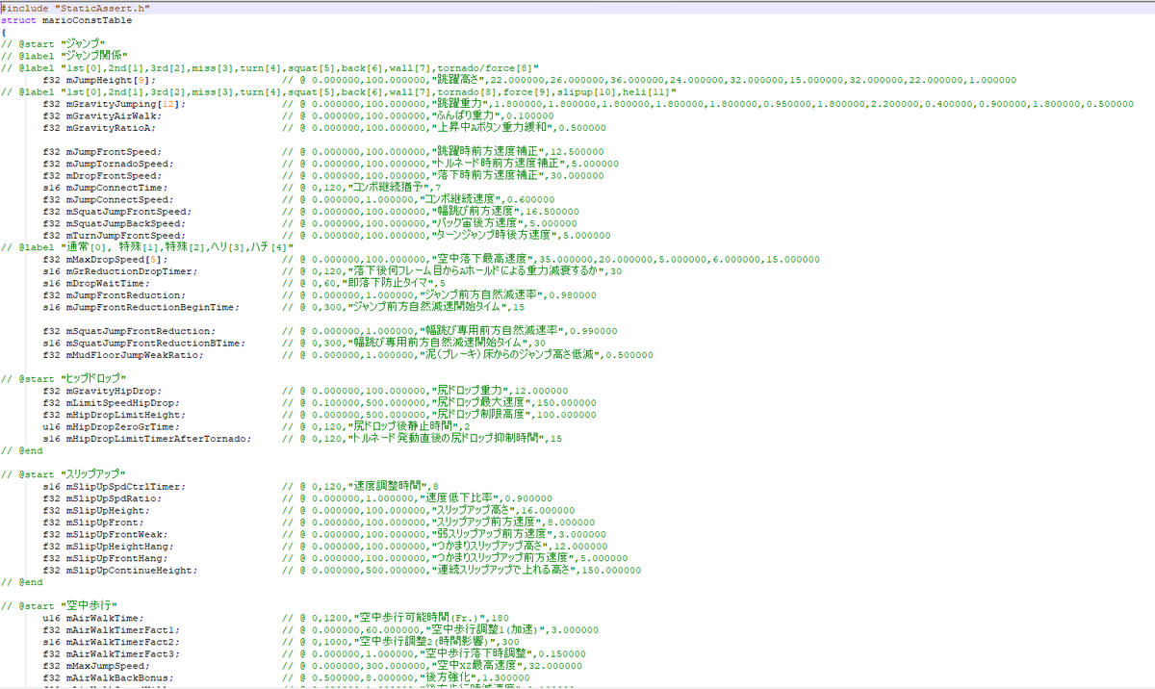The width and height of the screenshot is (1155, 689).
Task: Click the f32 mJumpFrontReduction member name
Action: 123,294
